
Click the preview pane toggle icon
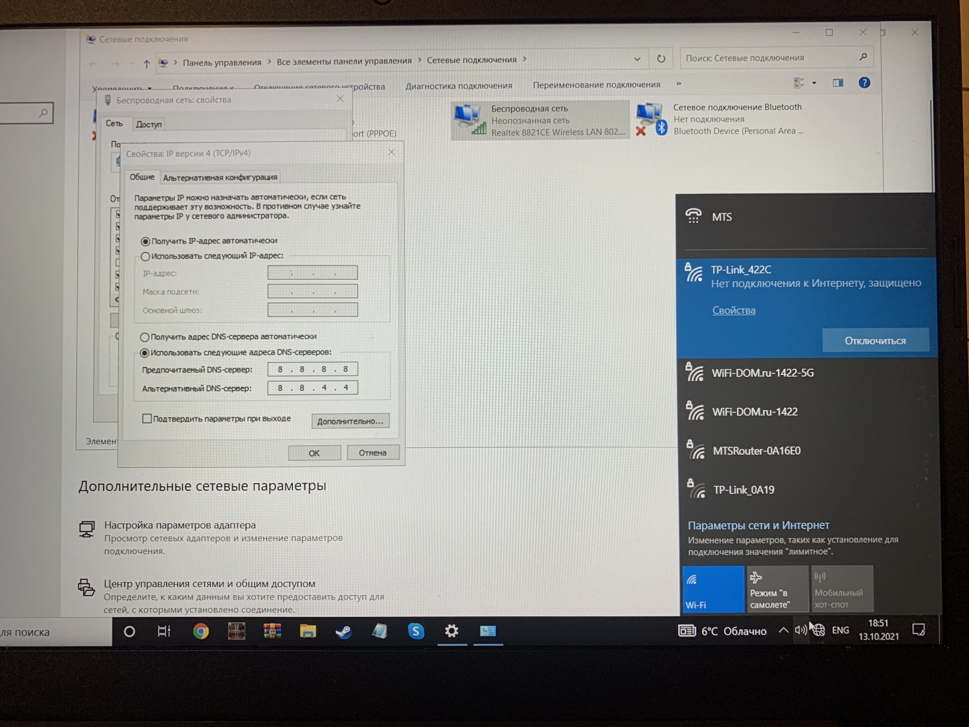[837, 83]
